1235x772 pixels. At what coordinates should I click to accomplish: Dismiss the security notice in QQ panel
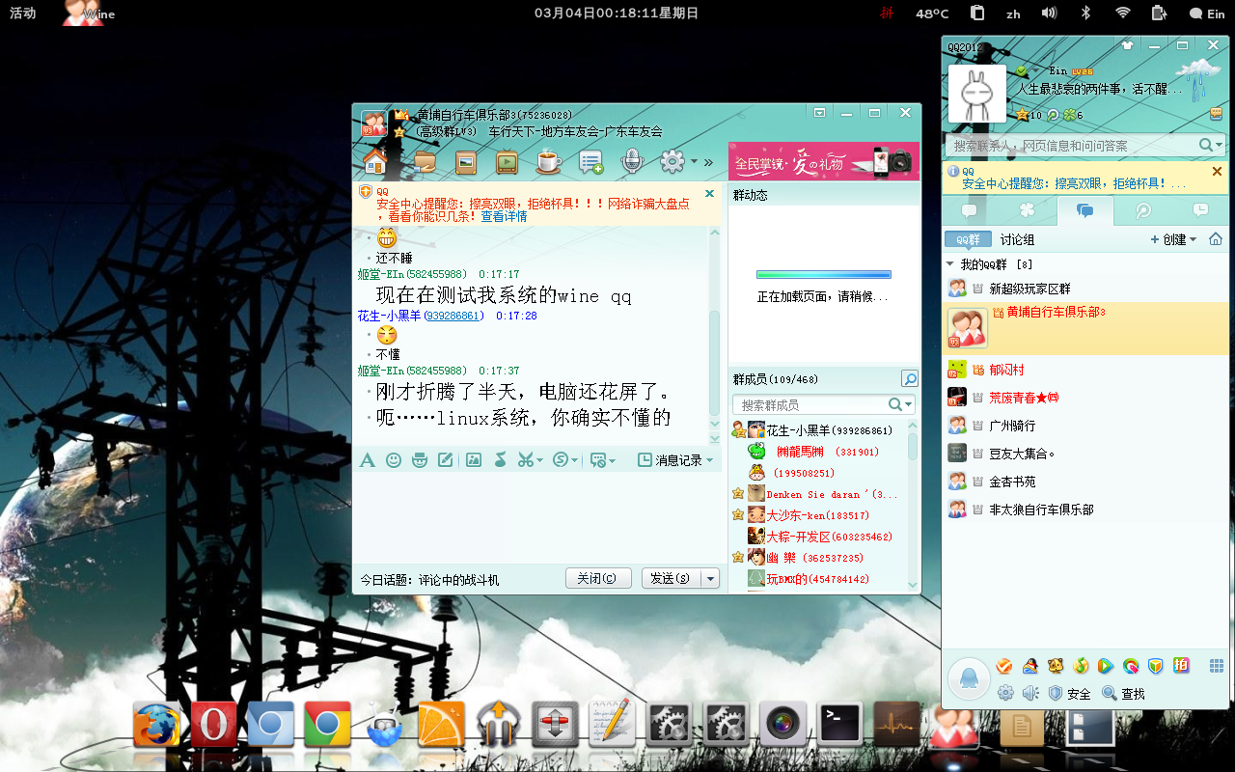[1217, 171]
